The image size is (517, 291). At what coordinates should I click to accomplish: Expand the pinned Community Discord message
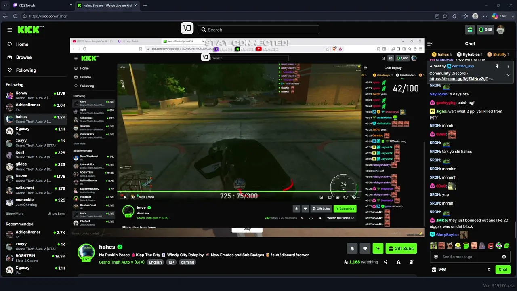(508, 75)
